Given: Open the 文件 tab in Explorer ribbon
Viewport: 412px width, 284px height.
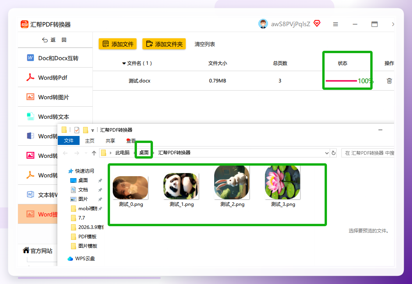Looking at the screenshot, I should [x=69, y=141].
